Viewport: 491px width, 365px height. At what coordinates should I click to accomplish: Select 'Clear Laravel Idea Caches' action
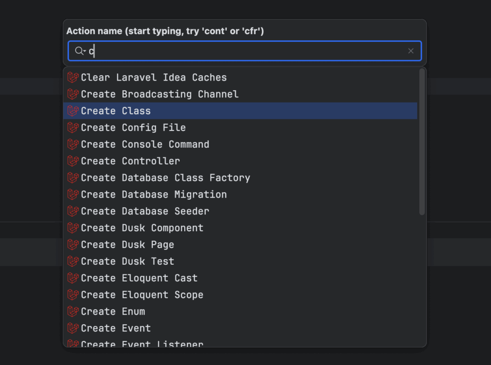[240, 77]
